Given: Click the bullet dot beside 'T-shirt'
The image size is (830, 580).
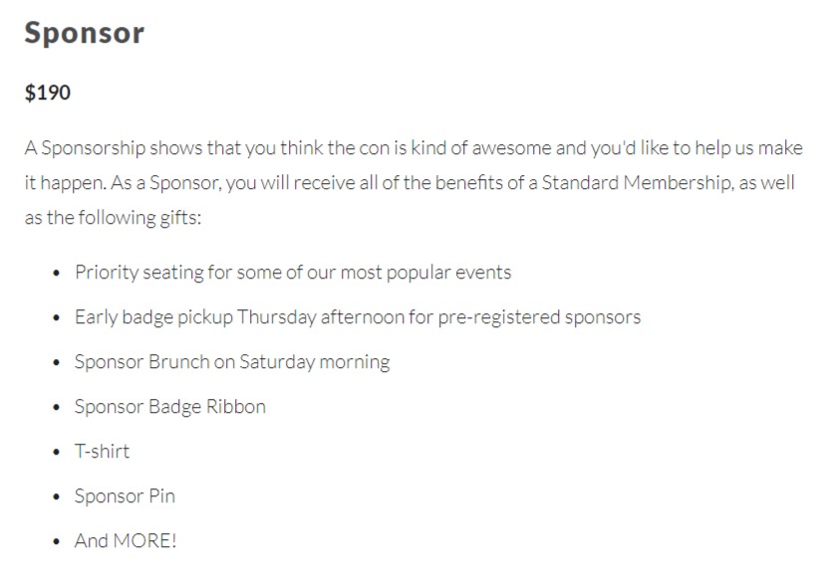Looking at the screenshot, I should tap(56, 453).
